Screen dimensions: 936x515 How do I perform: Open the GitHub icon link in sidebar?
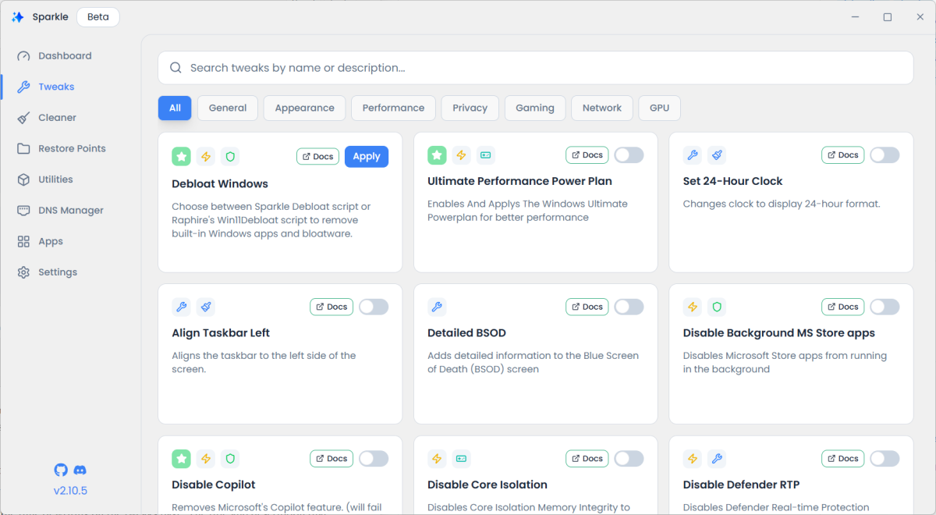pyautogui.click(x=61, y=470)
